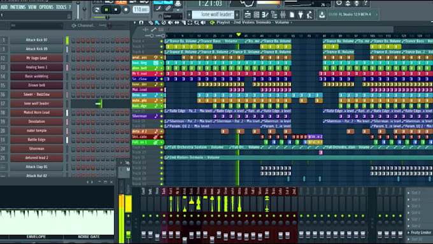433x244 pixels.
Task: Click the stop transport button
Action: click(x=116, y=10)
